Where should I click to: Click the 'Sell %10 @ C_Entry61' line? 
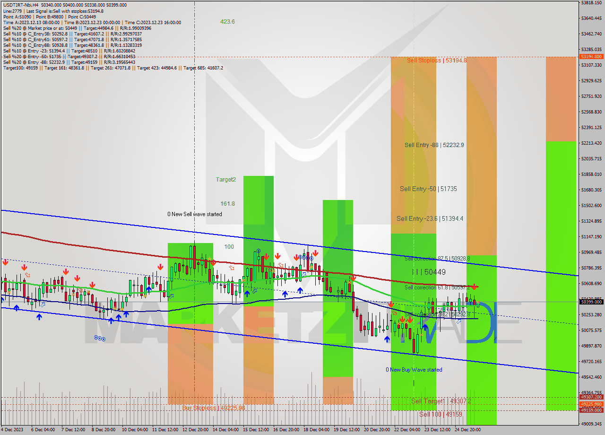tap(72, 39)
